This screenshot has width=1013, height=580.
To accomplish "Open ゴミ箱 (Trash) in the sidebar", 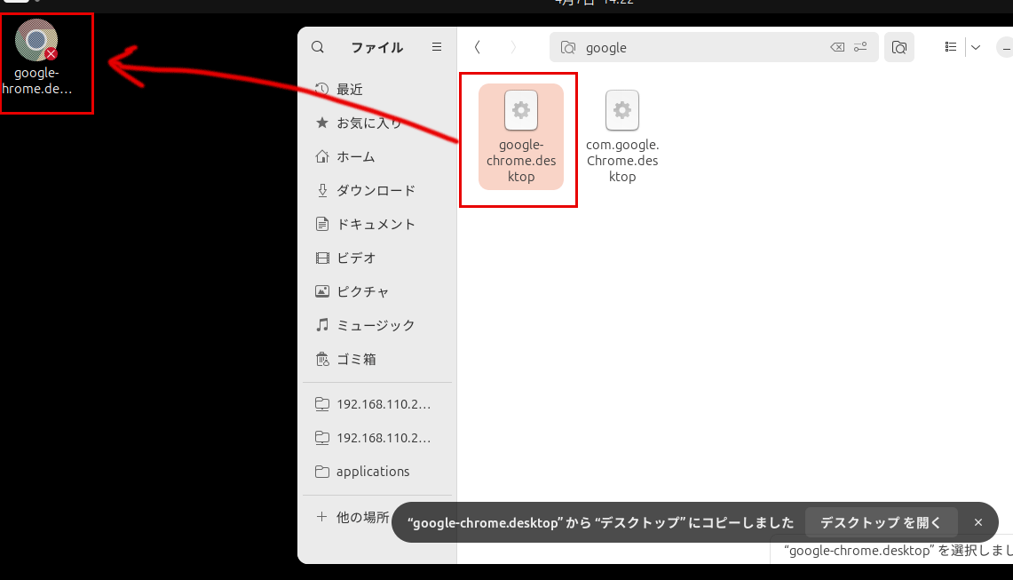I will click(356, 360).
